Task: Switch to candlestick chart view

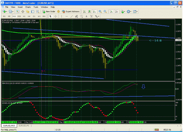Action: [x=89, y=11]
